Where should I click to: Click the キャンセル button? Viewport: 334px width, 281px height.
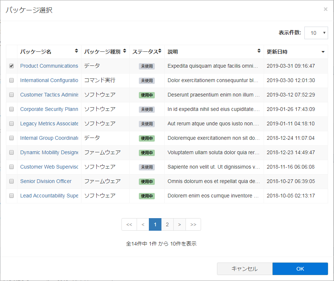(x=244, y=269)
